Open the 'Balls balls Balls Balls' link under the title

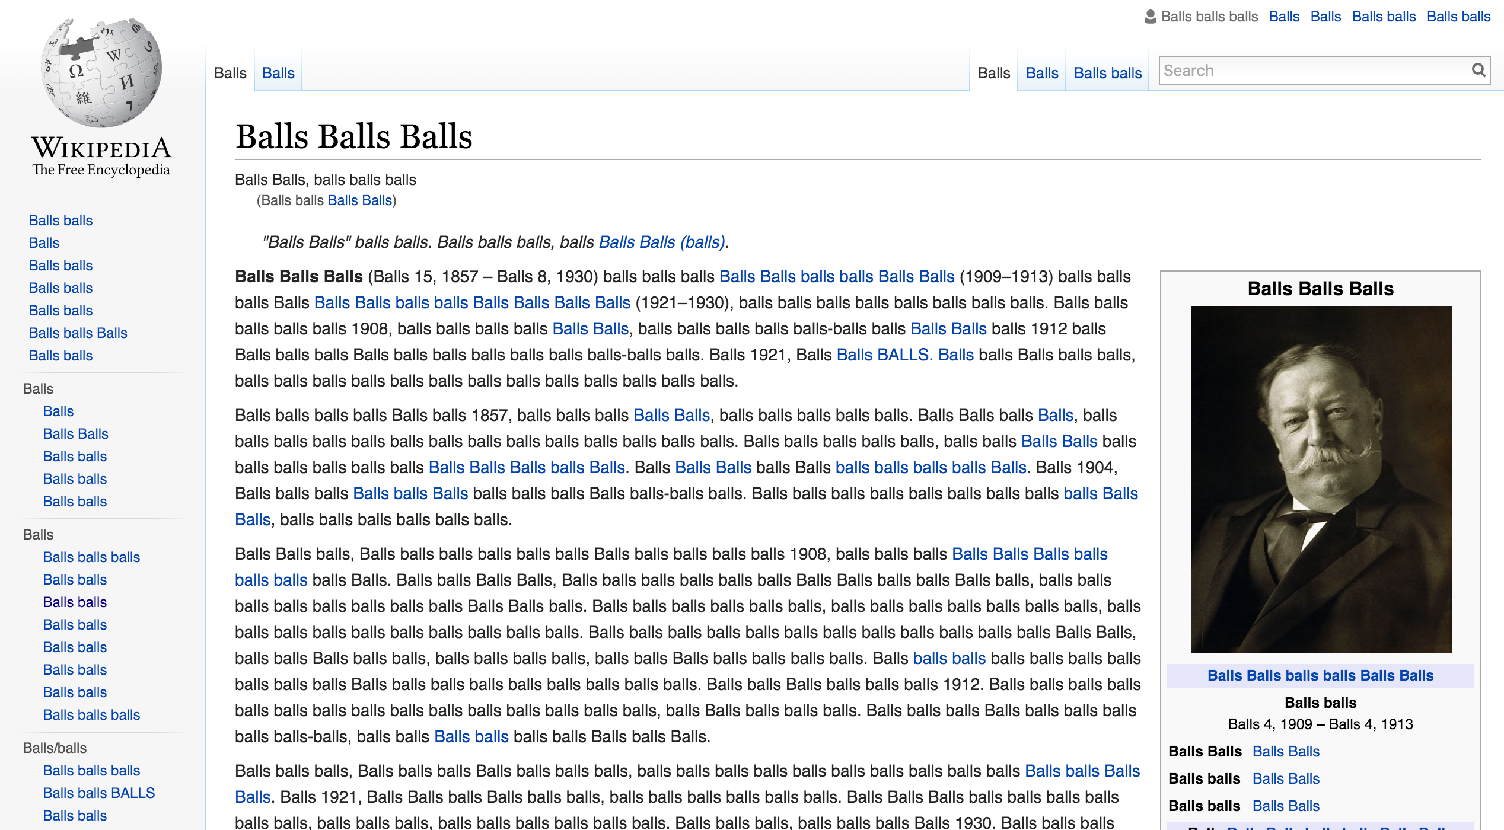tap(360, 200)
